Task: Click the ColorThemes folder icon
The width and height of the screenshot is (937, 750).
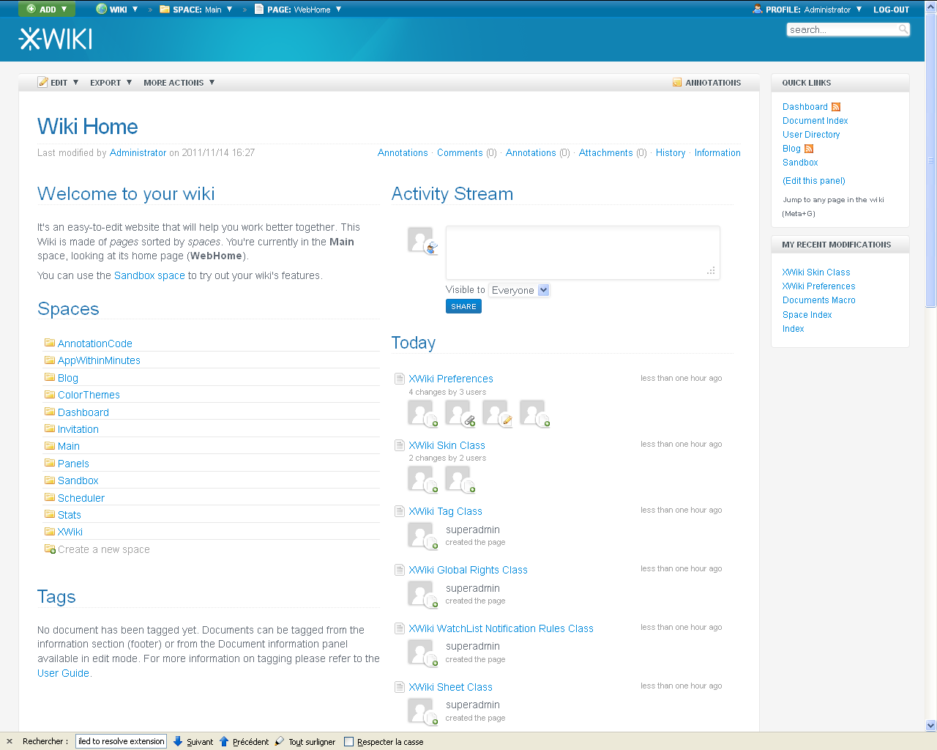Action: pyautogui.click(x=50, y=394)
